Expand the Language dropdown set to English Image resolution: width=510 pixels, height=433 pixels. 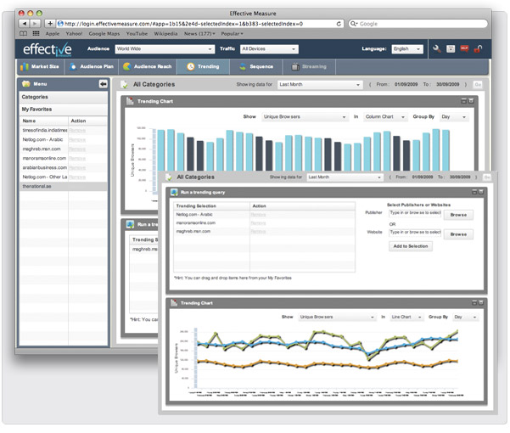(406, 49)
